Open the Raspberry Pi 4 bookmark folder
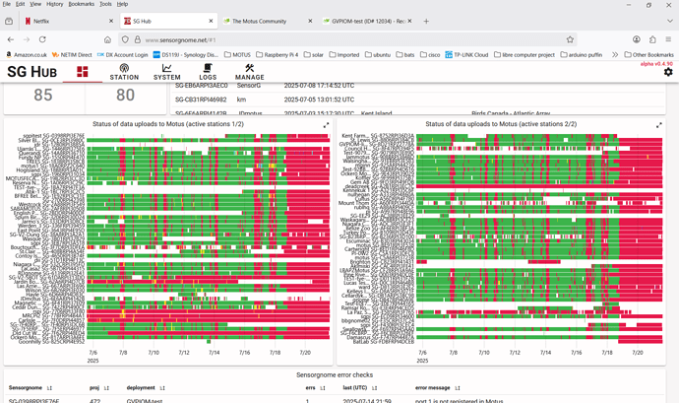The height and width of the screenshot is (403, 679). (x=277, y=55)
